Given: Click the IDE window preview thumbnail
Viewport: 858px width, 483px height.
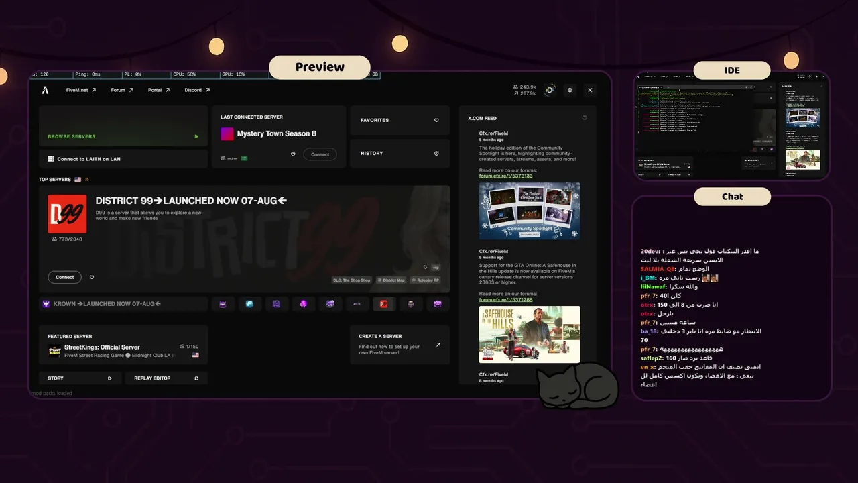Looking at the screenshot, I should 732,127.
